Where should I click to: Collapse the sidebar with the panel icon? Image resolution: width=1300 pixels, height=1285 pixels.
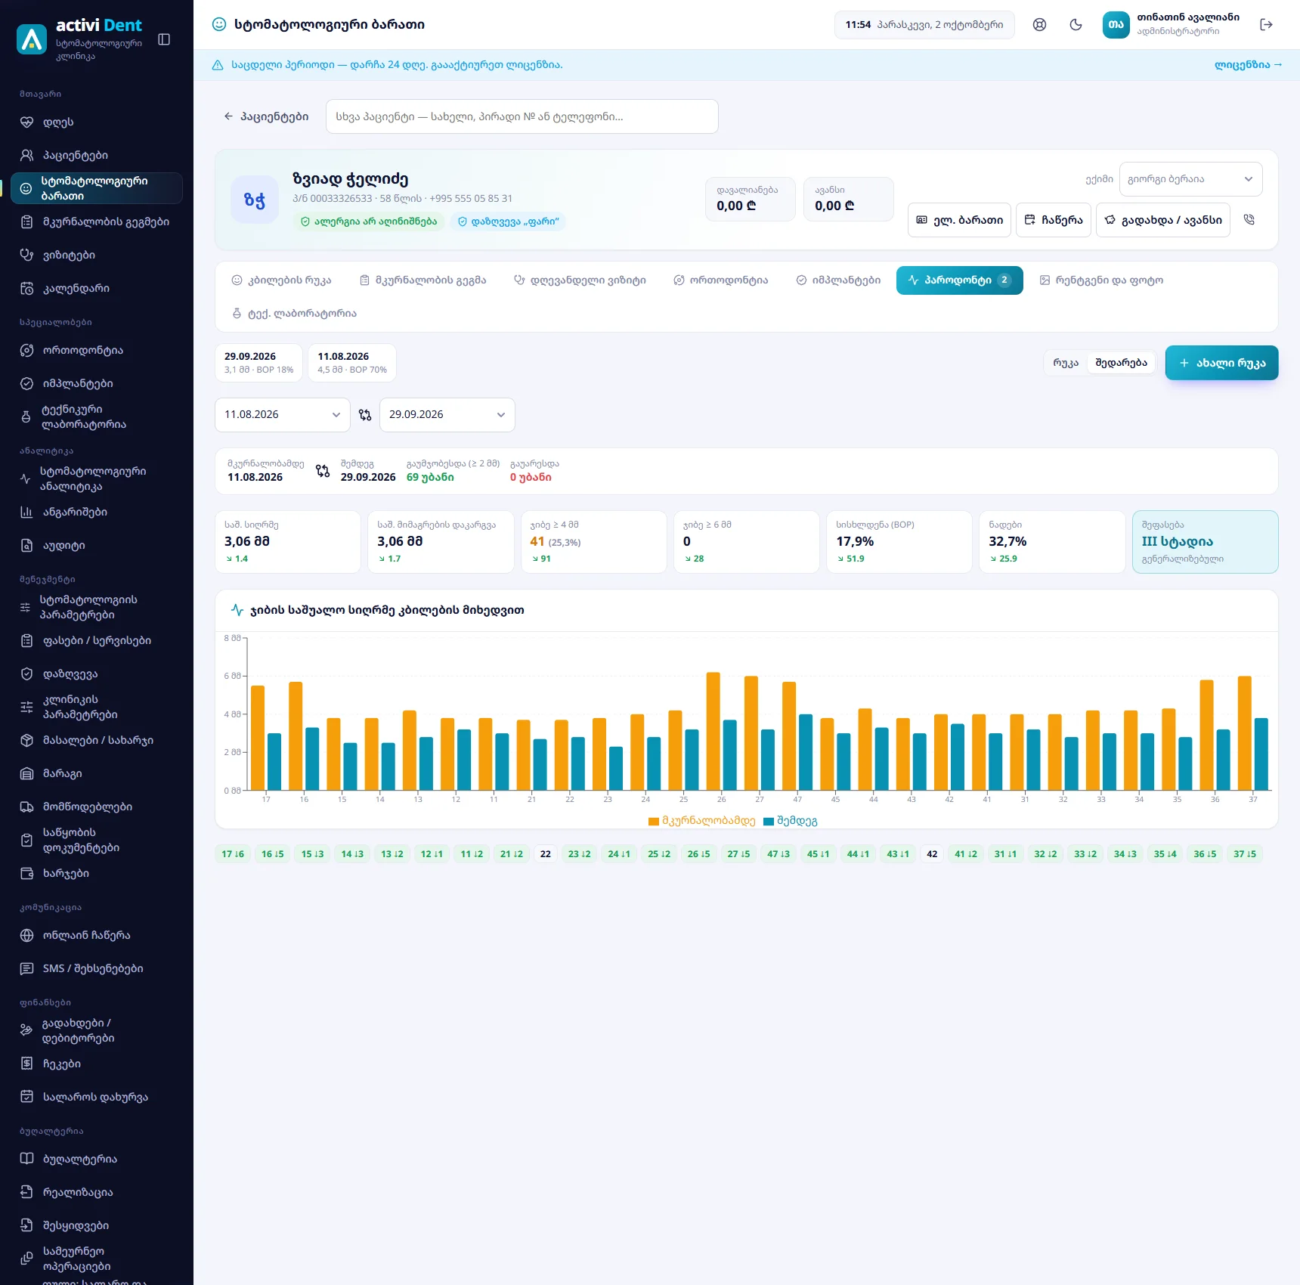pyautogui.click(x=164, y=39)
